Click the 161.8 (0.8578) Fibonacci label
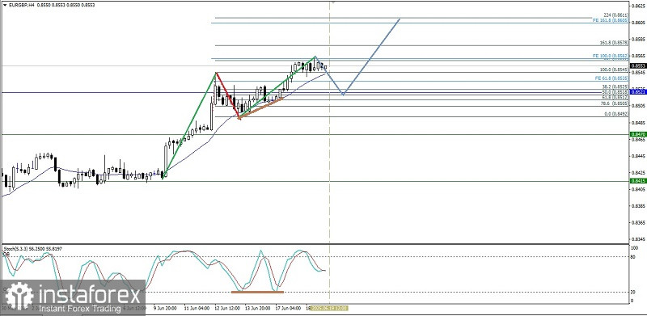Screen dimensions: 647x316 tap(613, 43)
